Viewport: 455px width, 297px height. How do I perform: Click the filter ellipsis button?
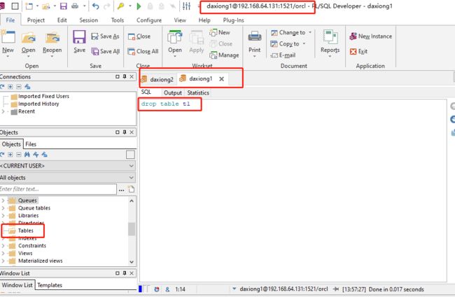pyautogui.click(x=122, y=190)
